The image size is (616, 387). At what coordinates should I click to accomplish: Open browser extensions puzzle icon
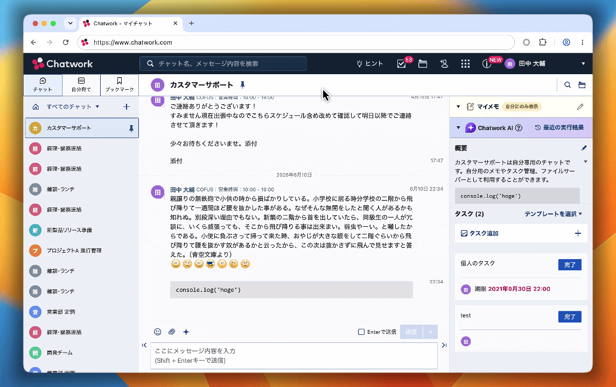pyautogui.click(x=543, y=42)
